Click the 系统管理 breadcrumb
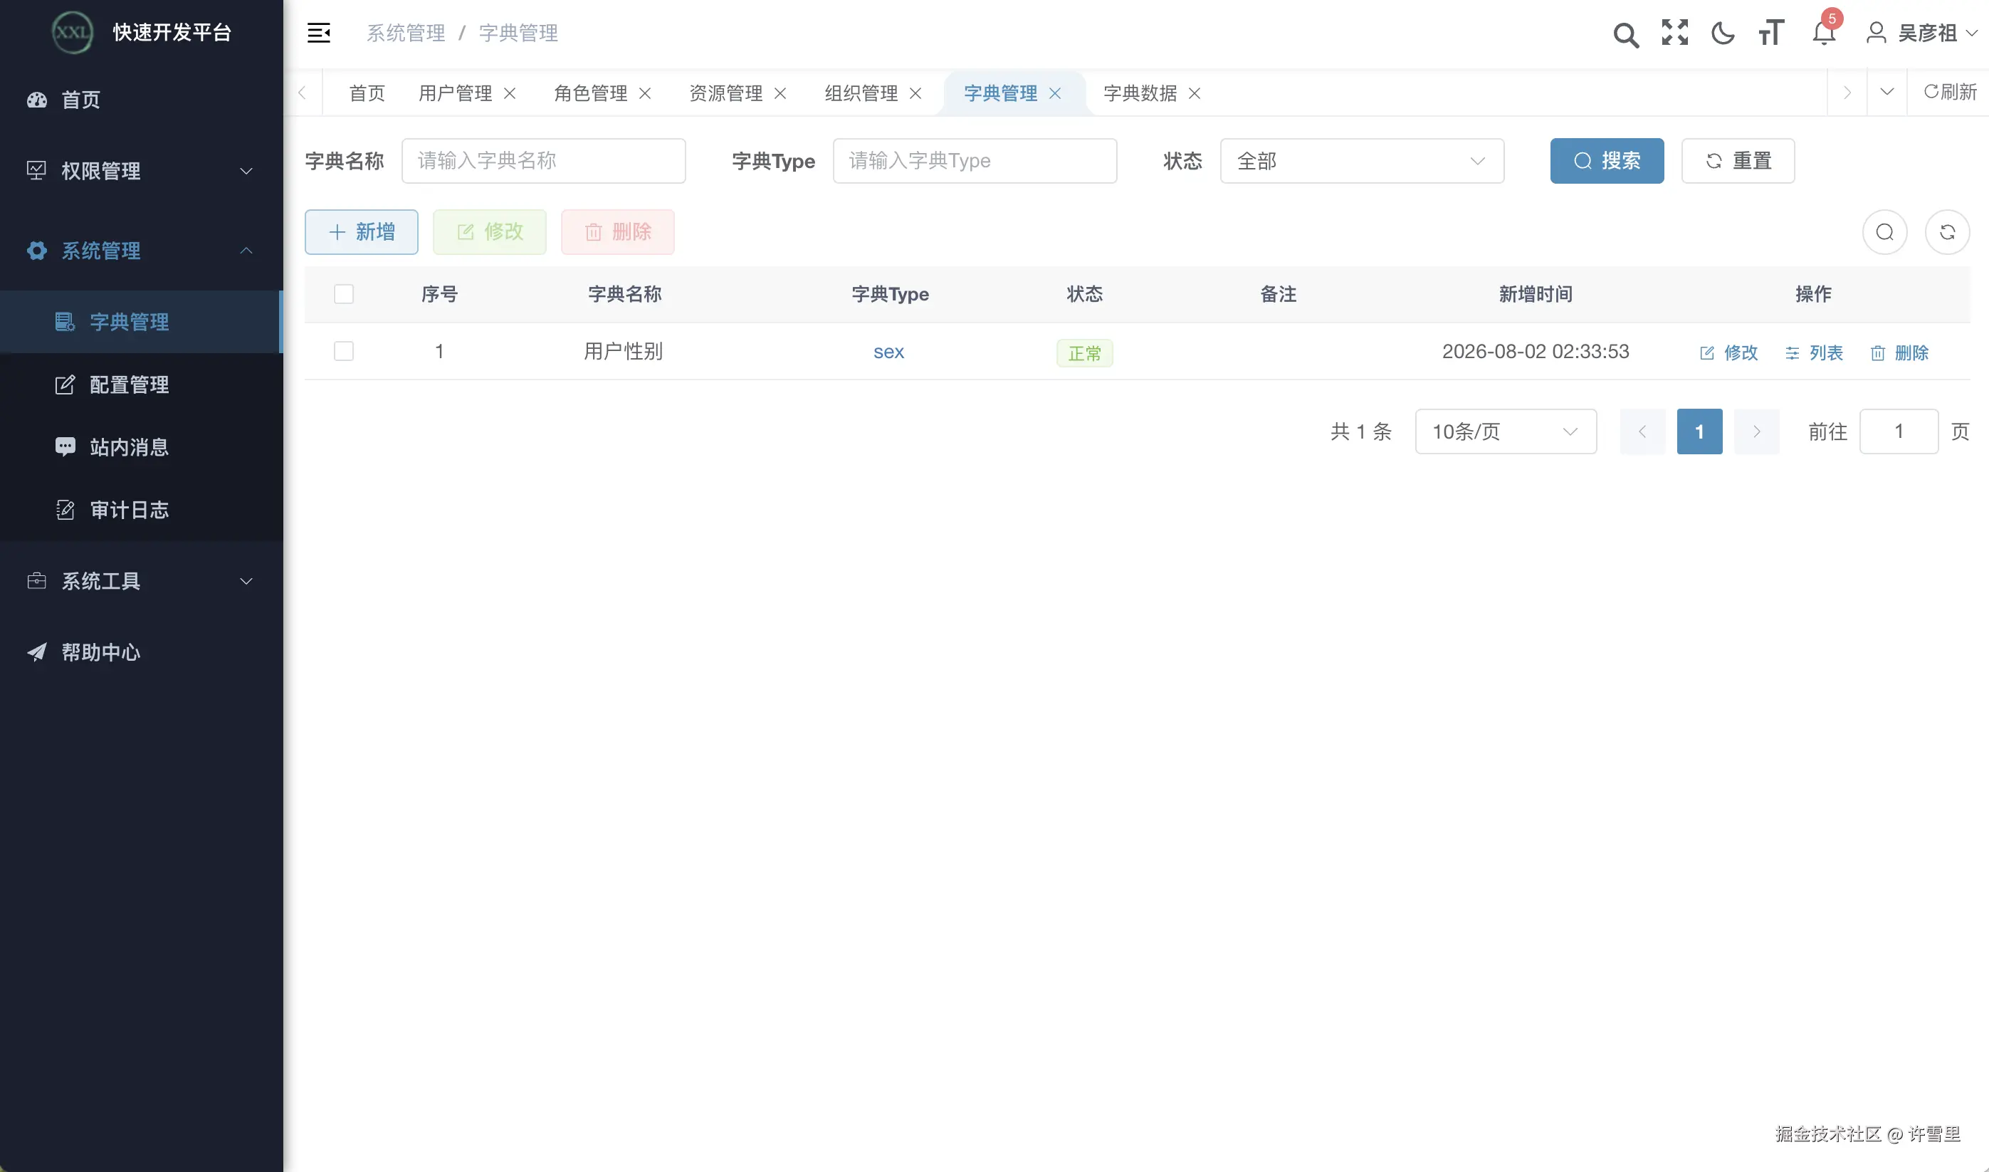The width and height of the screenshot is (1989, 1172). [406, 33]
